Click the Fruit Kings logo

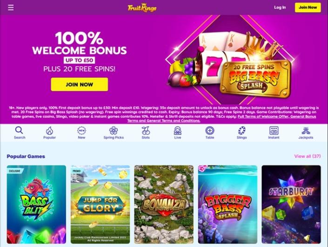point(142,8)
